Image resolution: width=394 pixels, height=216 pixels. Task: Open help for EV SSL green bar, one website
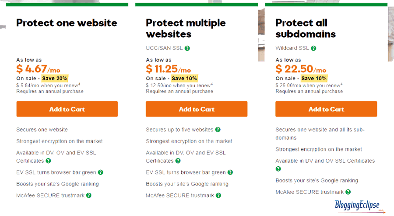click(x=101, y=172)
